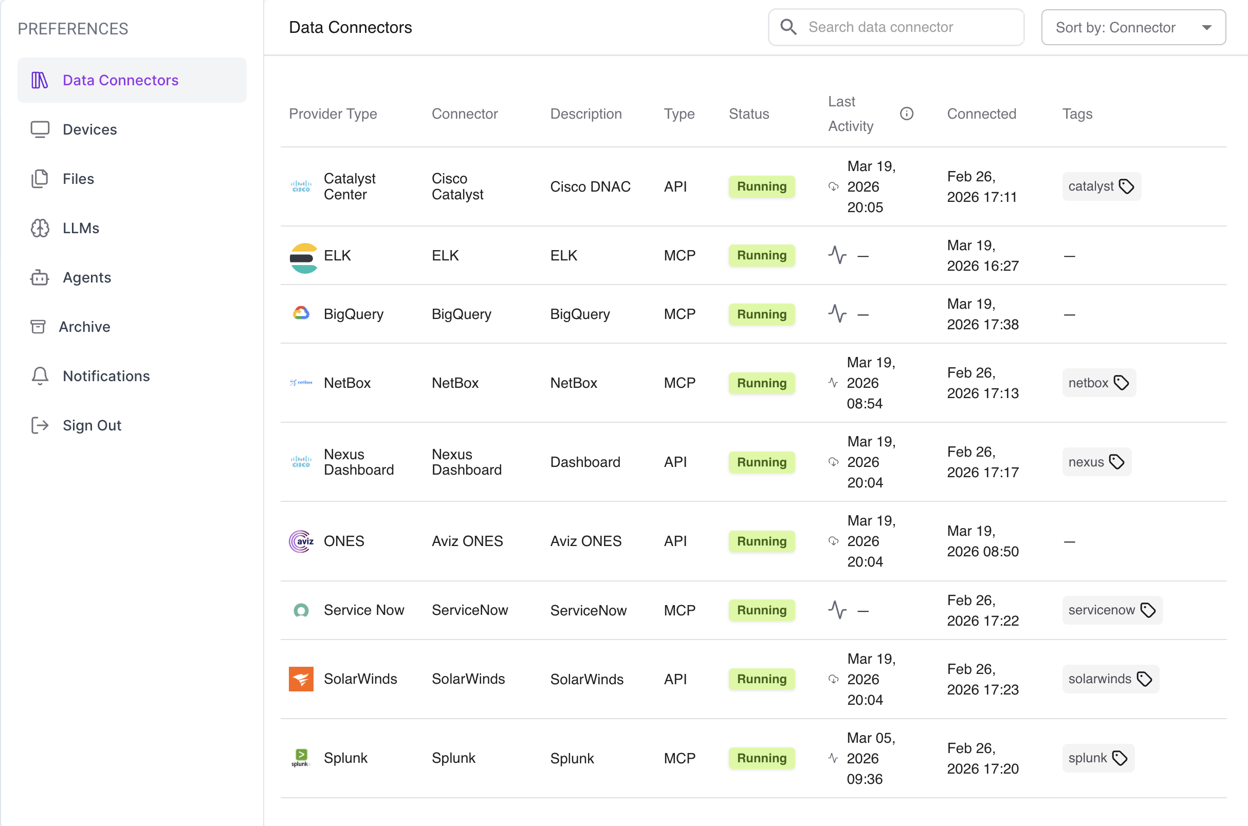The height and width of the screenshot is (826, 1248).
Task: Select Notifications in the sidebar
Action: (106, 376)
